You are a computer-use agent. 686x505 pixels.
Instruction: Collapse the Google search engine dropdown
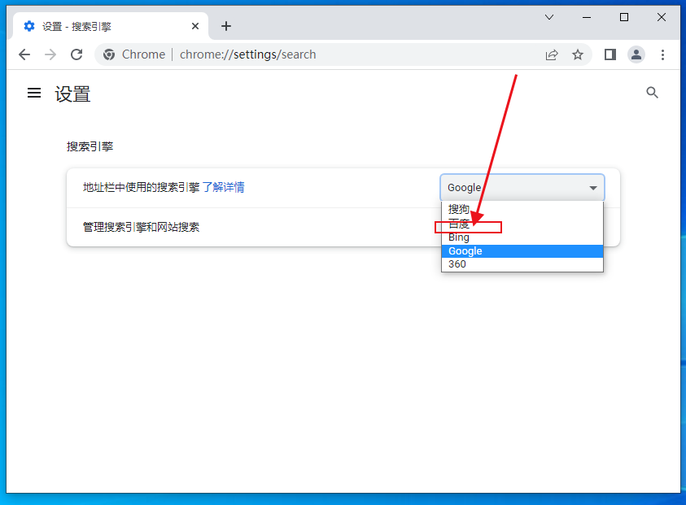[x=522, y=188]
